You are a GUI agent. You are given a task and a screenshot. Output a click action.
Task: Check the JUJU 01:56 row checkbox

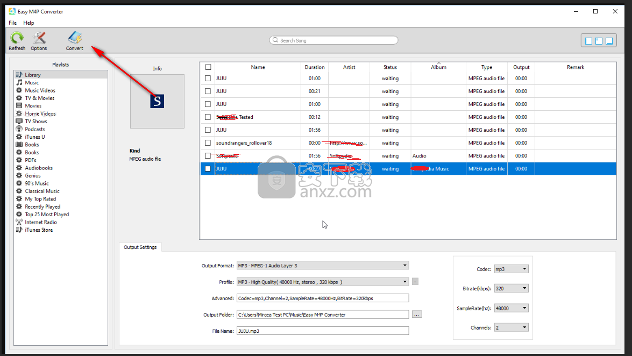[x=208, y=130]
